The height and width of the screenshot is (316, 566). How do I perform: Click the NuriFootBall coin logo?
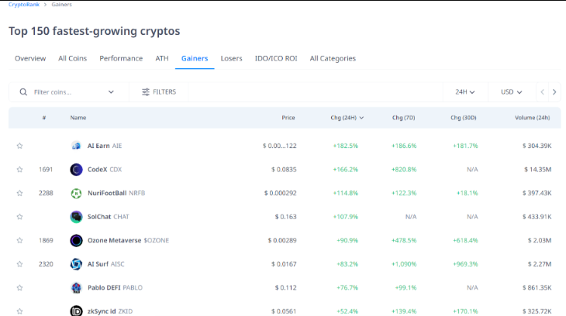(76, 193)
